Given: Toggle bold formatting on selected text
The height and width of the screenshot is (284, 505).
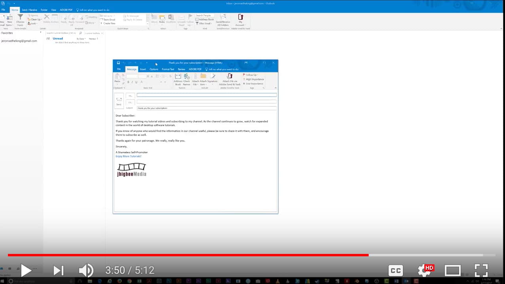Looking at the screenshot, I should coord(128,82).
